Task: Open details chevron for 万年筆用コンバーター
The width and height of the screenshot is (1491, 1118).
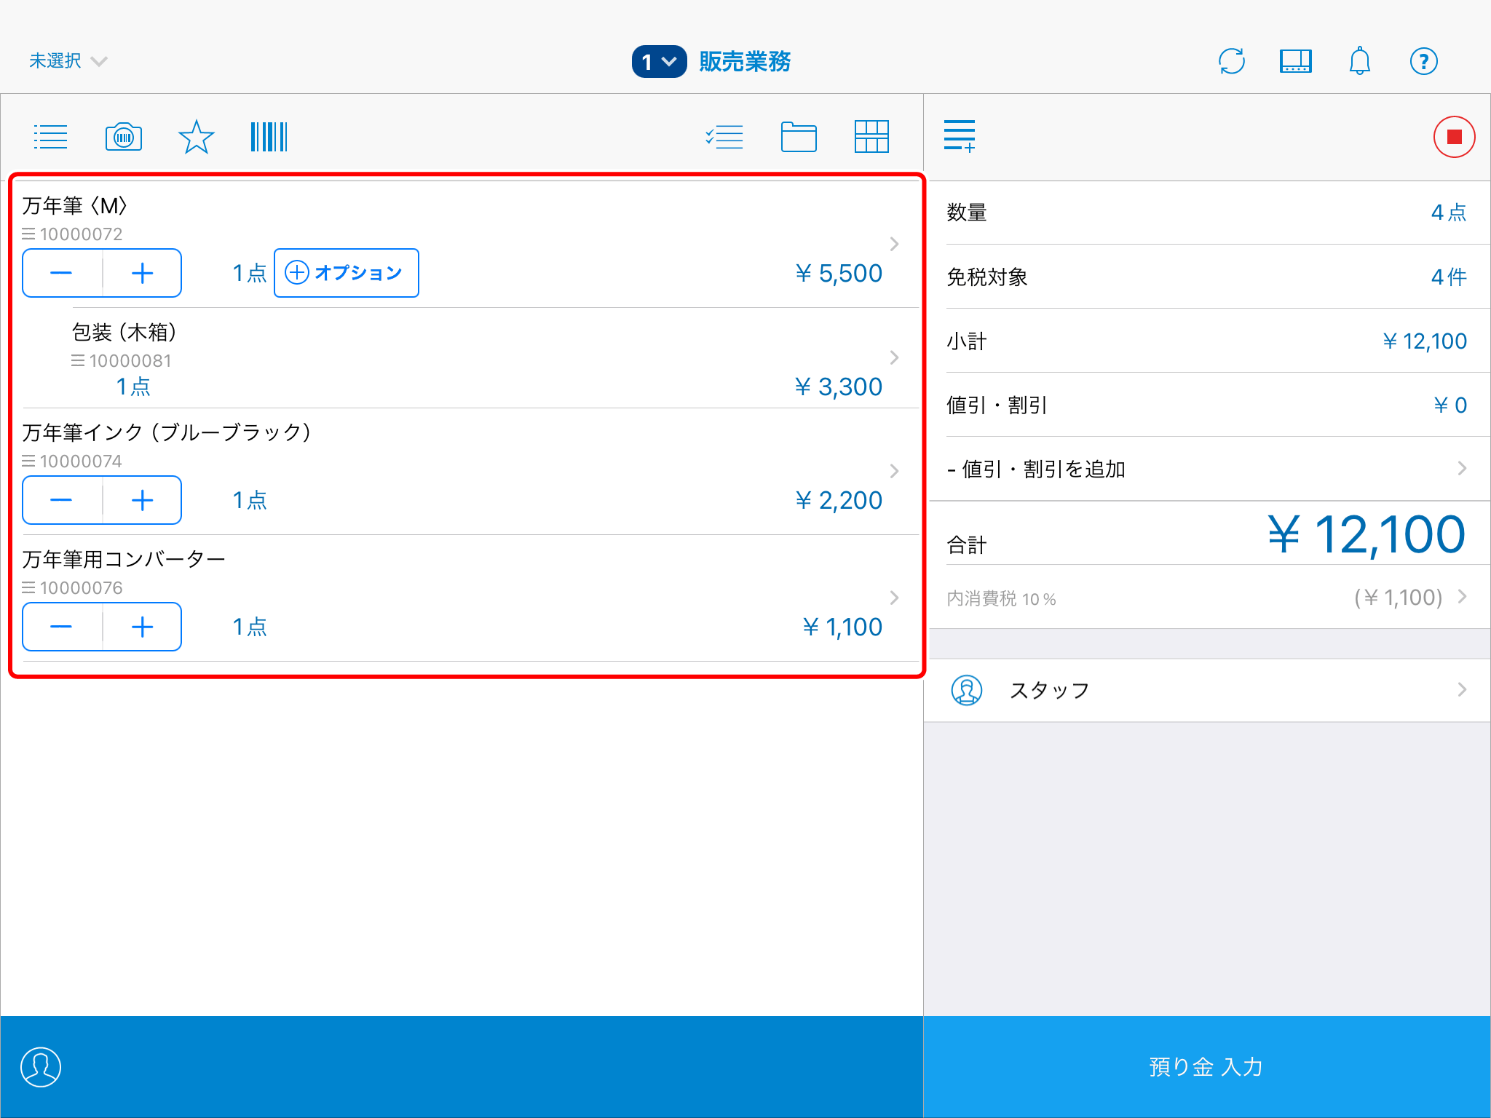Action: (895, 598)
